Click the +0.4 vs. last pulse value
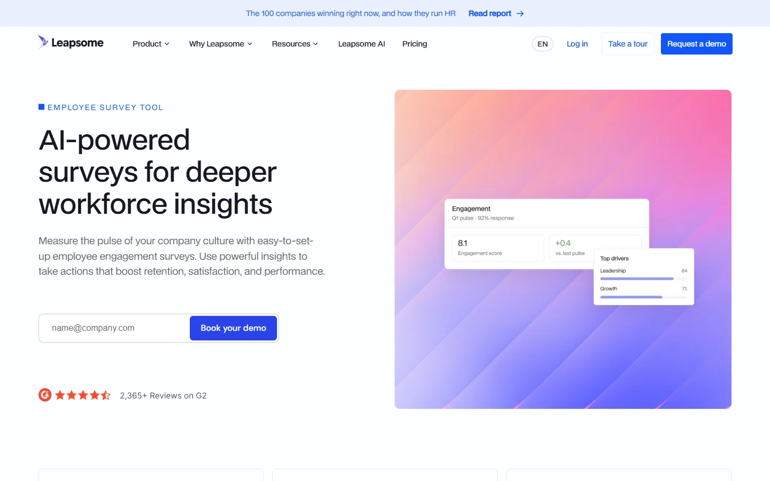This screenshot has height=481, width=770. click(563, 243)
